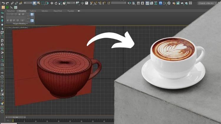Click the orange FR icon in second toolbar row
Image resolution: width=221 pixels, height=124 pixels.
point(3,7)
